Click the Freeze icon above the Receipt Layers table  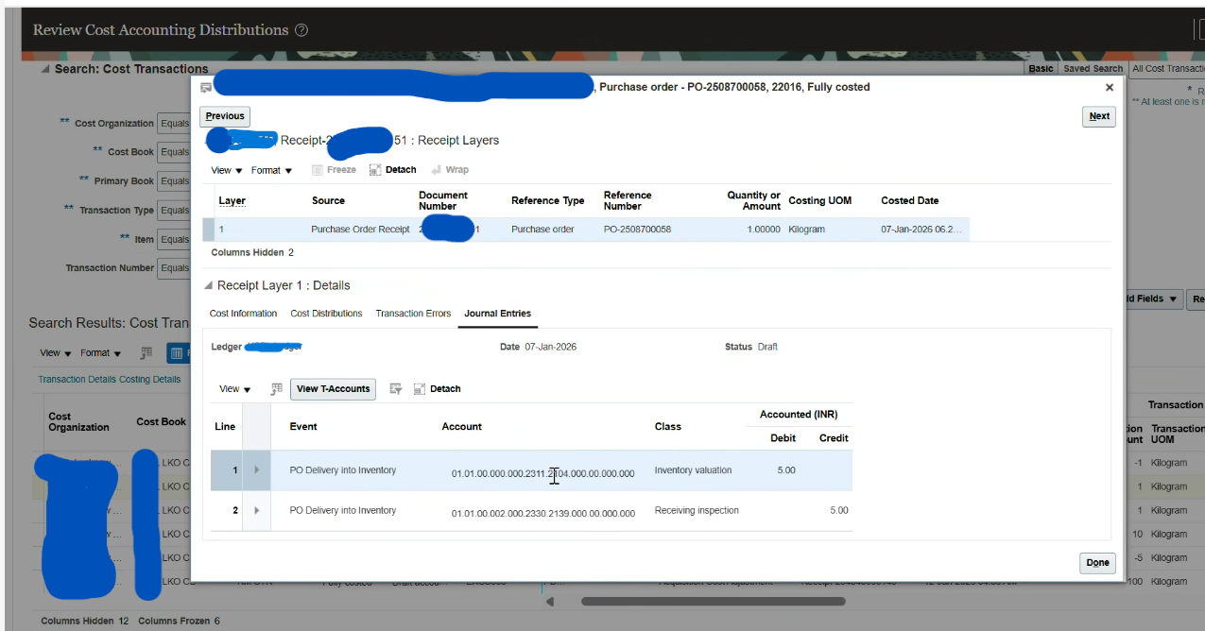point(318,169)
